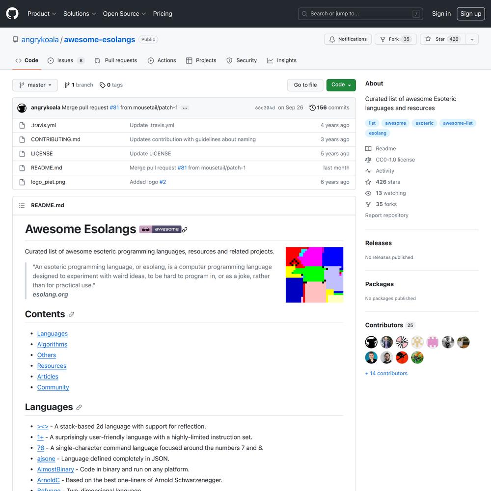This screenshot has height=491, width=491.
Task: Click the LICENSE file icon
Action: click(x=22, y=154)
